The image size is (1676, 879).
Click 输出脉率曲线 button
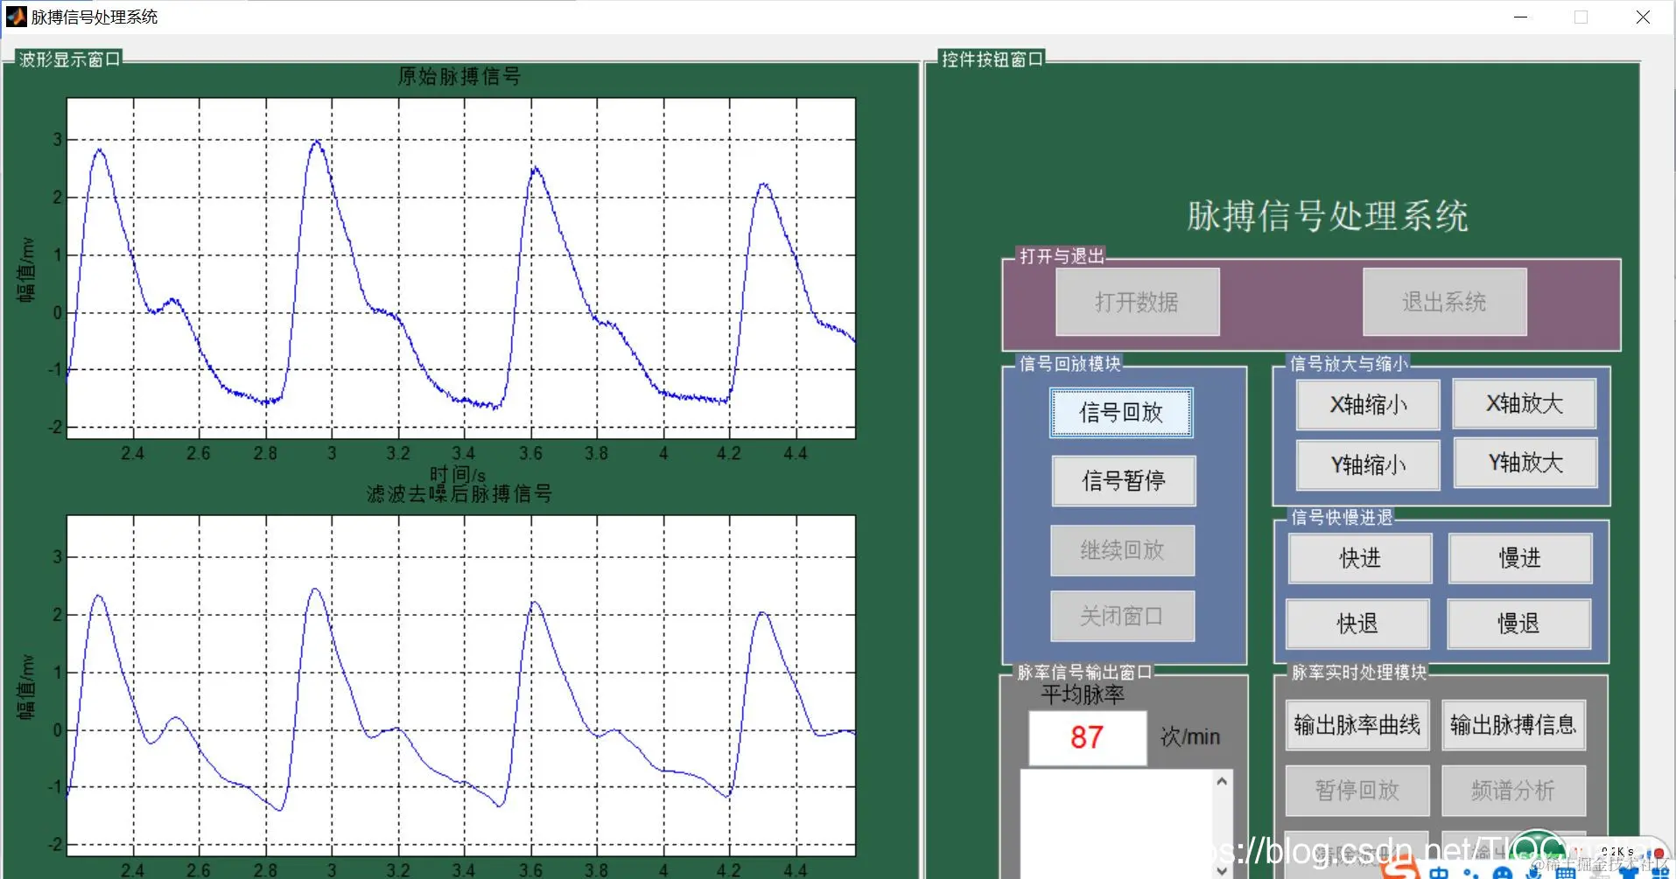coord(1357,725)
